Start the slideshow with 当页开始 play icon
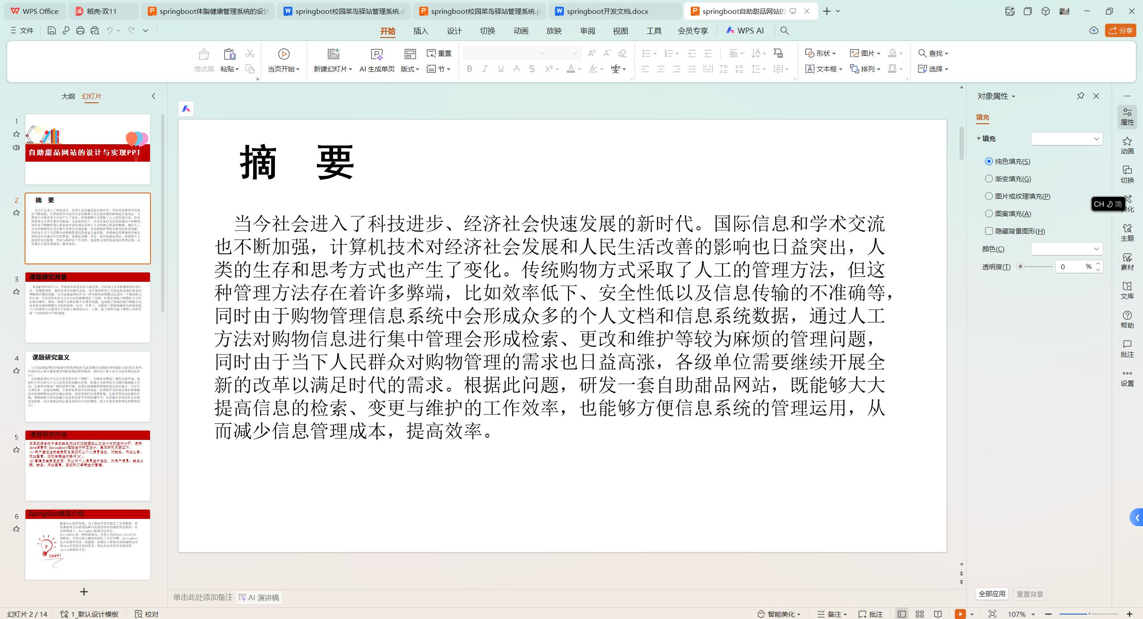Image resolution: width=1143 pixels, height=619 pixels. pos(284,54)
